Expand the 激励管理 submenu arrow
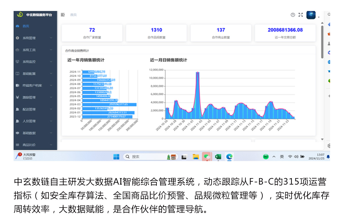 (51, 97)
